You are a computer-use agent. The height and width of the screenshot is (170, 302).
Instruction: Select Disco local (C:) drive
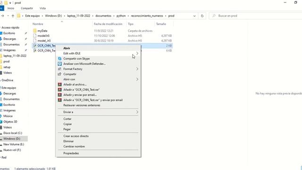(x=13, y=133)
